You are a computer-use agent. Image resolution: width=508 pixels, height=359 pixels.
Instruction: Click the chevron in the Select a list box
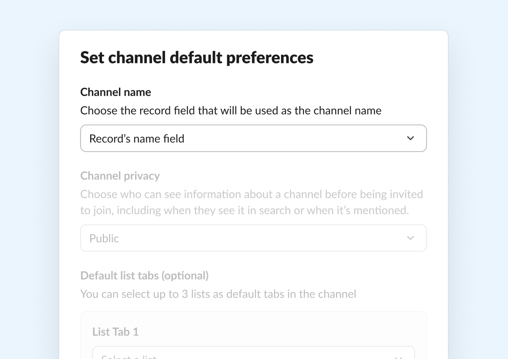[x=398, y=356]
